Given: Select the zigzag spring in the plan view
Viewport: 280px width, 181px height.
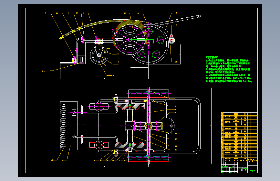Looking at the screenshot, I should tap(63, 126).
